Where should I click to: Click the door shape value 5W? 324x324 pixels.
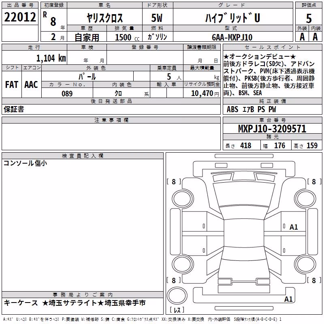click(x=157, y=18)
